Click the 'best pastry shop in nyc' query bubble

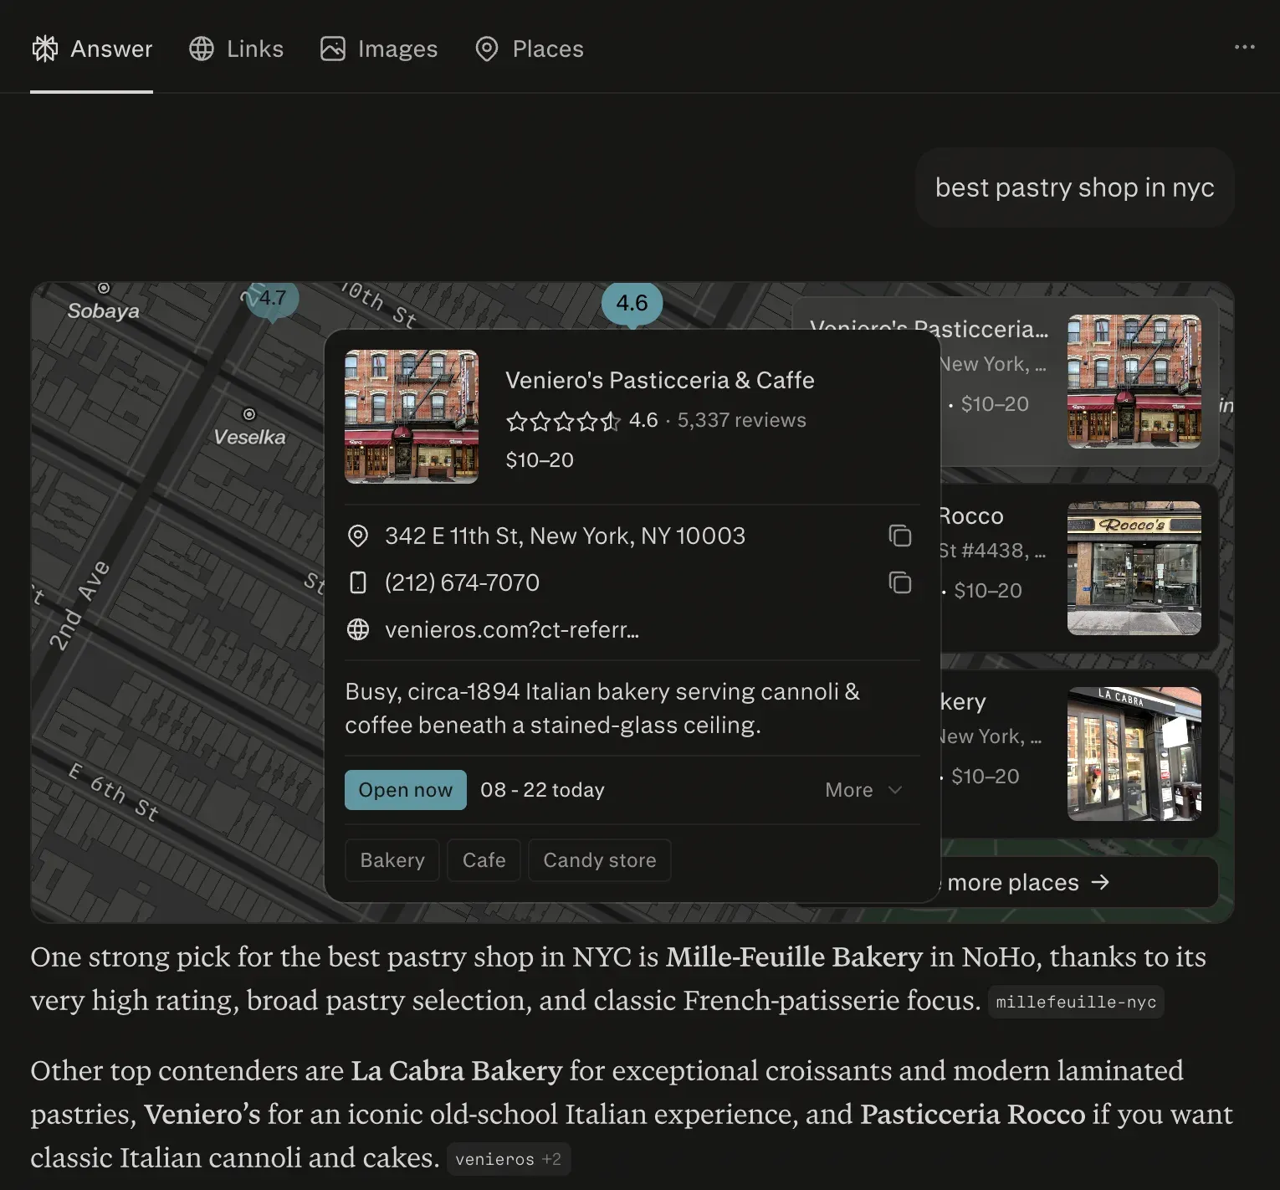(x=1075, y=187)
